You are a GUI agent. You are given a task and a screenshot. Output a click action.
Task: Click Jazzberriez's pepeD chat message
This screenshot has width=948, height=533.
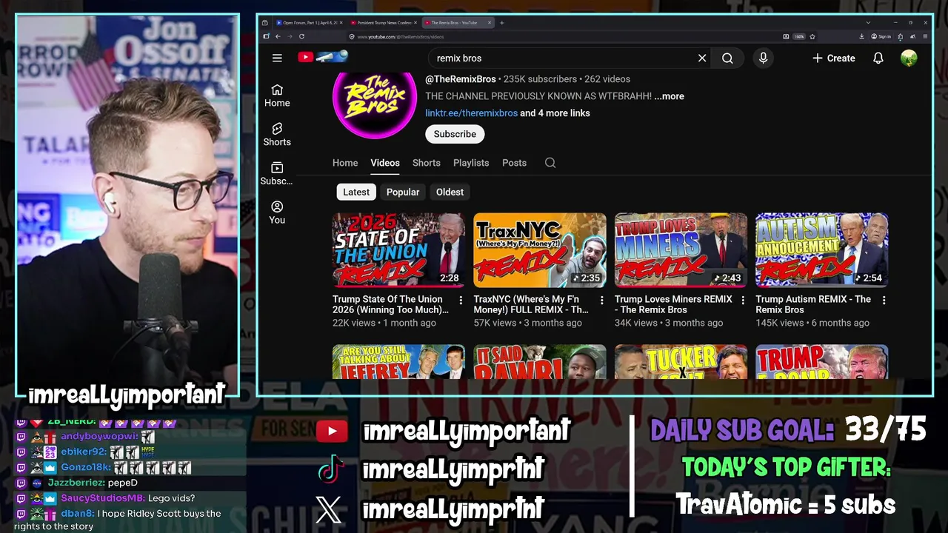click(x=123, y=483)
